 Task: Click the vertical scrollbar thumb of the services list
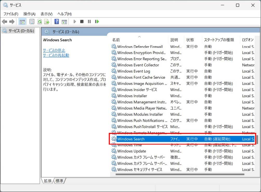click(257, 140)
